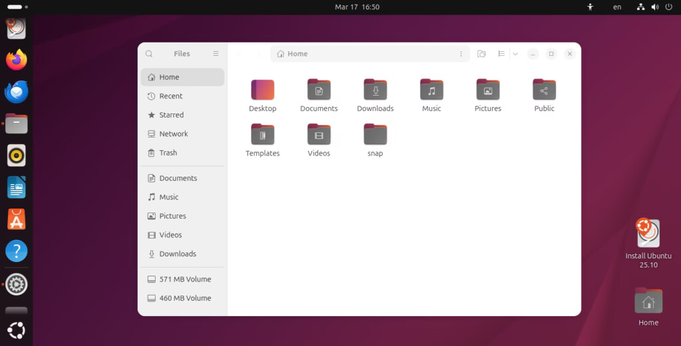Select the Downloads folder icon in grid
The width and height of the screenshot is (681, 346).
click(375, 90)
